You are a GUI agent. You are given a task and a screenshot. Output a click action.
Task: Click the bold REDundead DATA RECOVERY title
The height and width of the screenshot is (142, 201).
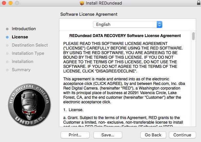tap(125, 36)
